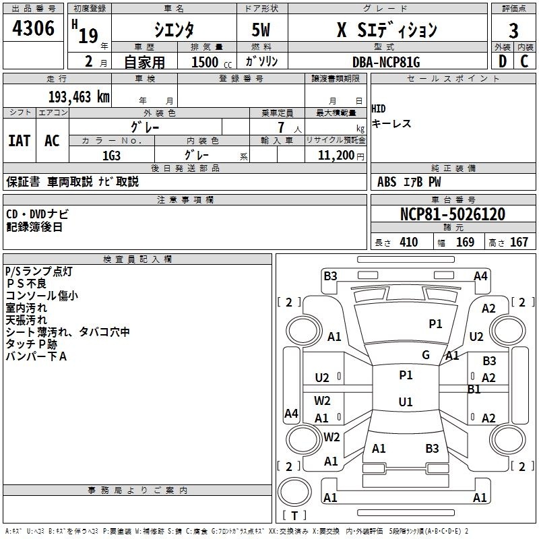Click キーレス in sales points
This screenshot has width=539, height=539.
point(391,123)
